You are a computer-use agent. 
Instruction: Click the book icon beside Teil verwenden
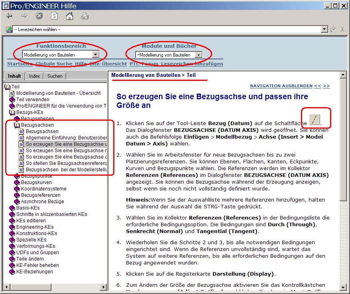12,100
